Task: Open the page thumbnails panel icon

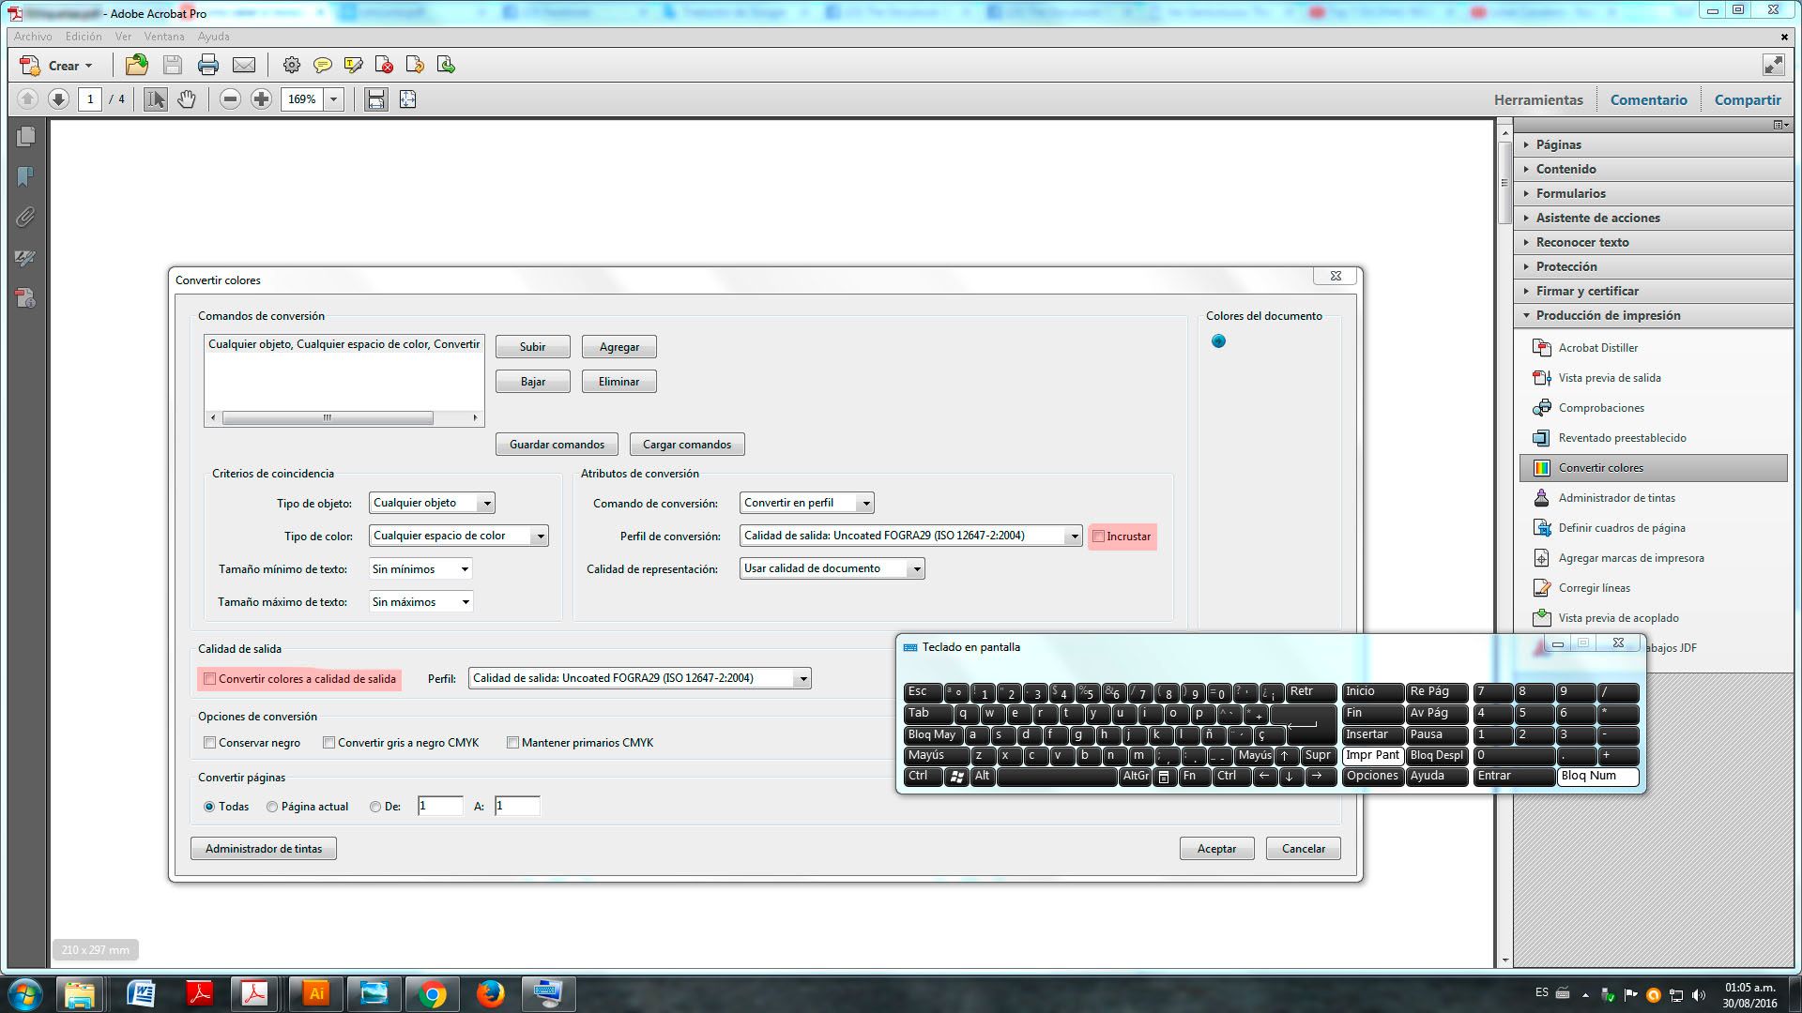Action: tap(25, 137)
